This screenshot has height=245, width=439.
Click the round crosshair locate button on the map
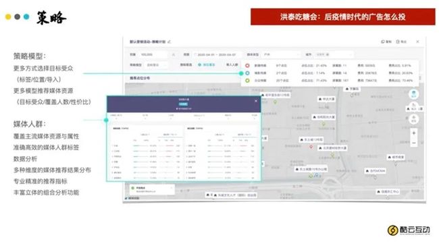413,118
